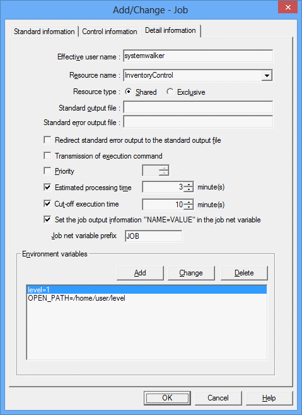Screen dimensions: 302x415
Task: Check the Priority checkbox
Action: tap(47, 171)
